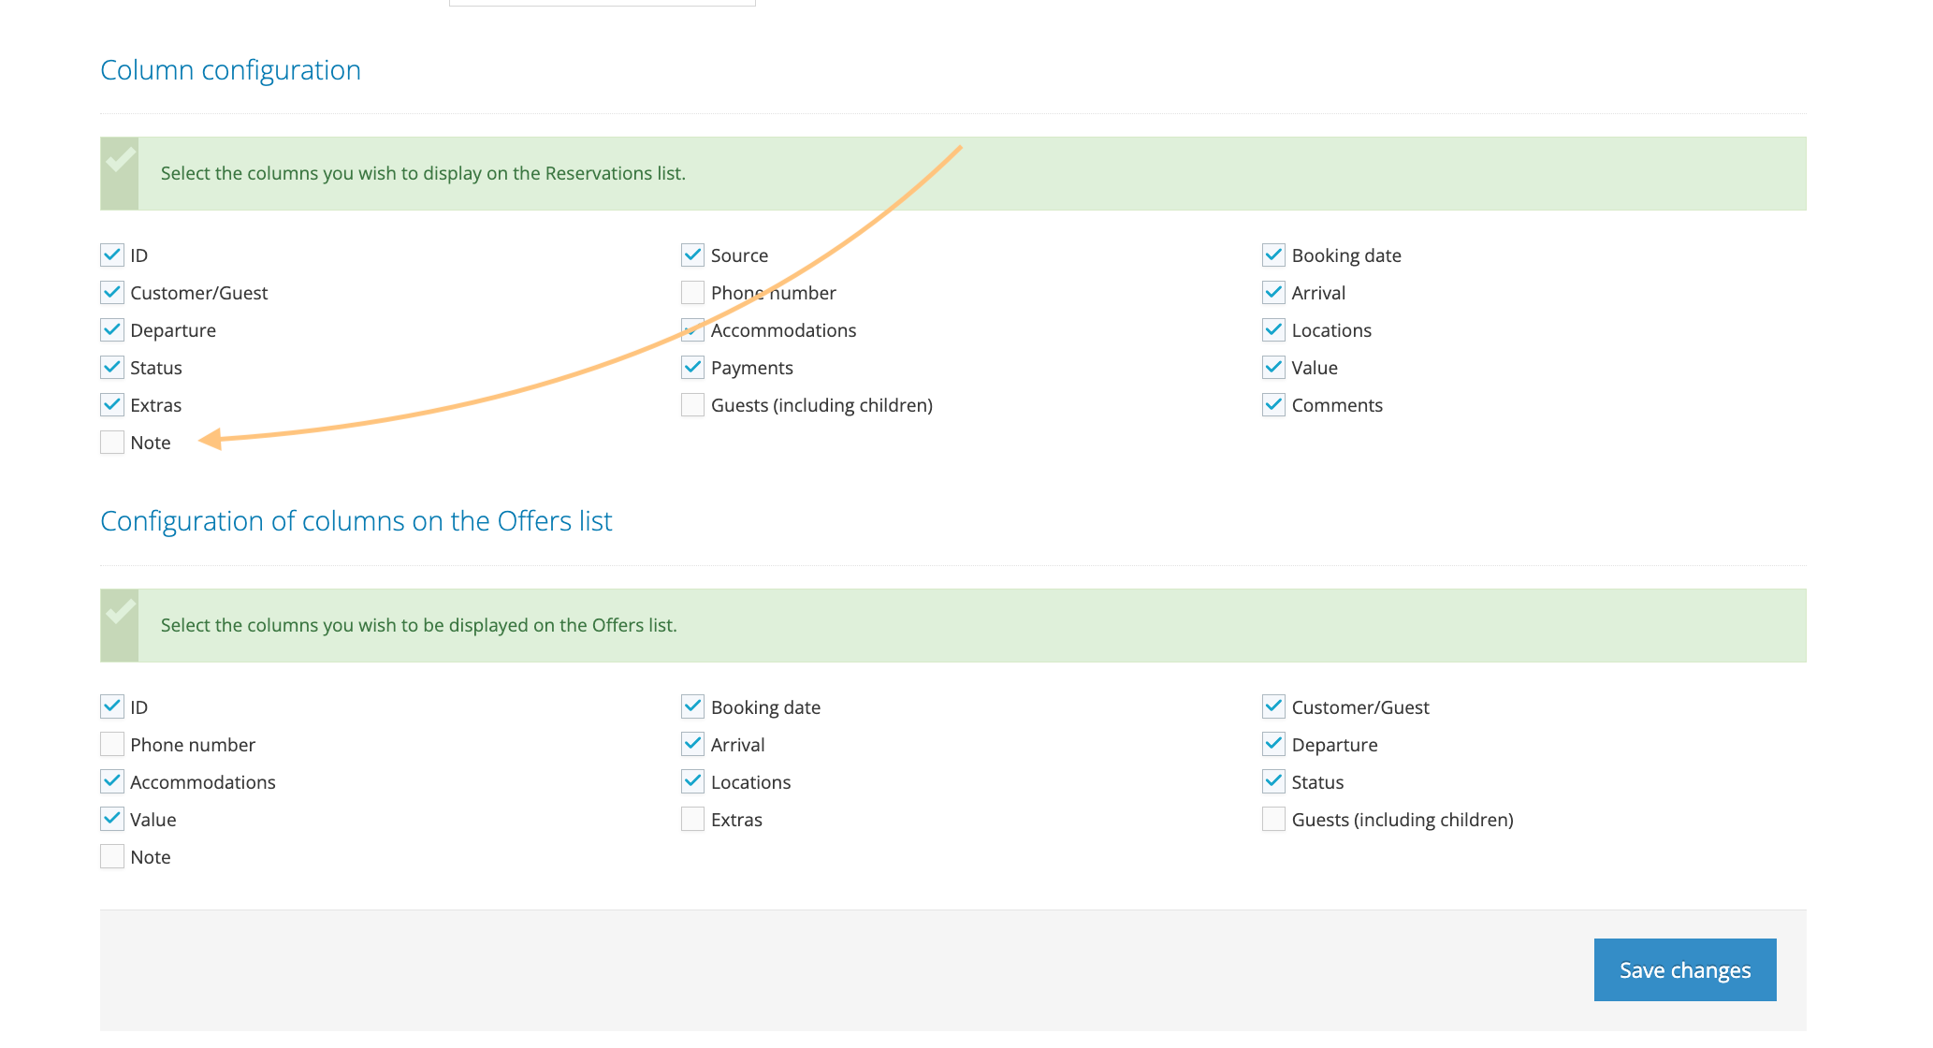Screen dimensions: 1933x1048
Task: Toggle Accommodations on the Offers list
Action: (112, 782)
